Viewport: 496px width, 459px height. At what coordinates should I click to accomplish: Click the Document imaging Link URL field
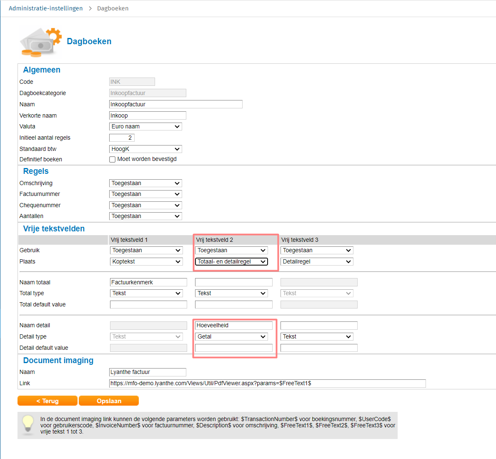[x=267, y=384]
